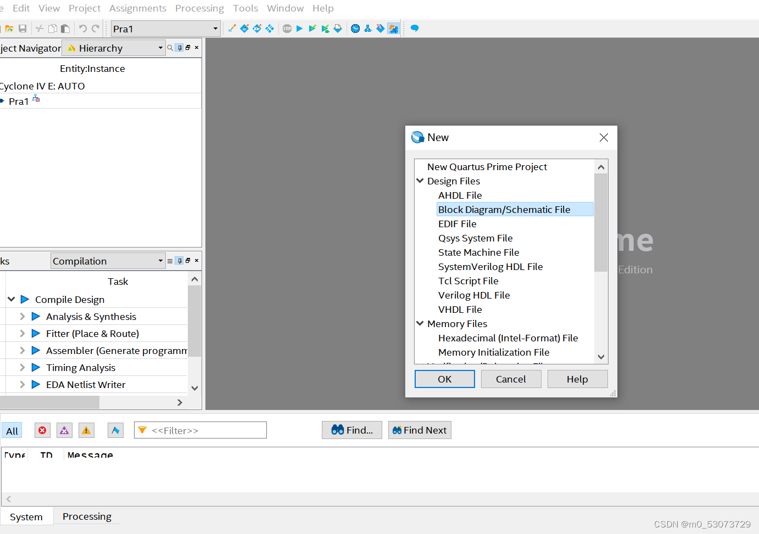
Task: Open Tasks panel options menu icon
Action: (x=170, y=261)
